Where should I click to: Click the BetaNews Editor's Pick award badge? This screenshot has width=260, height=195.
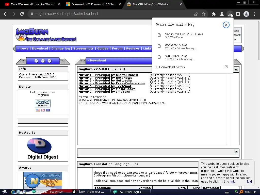click(43, 181)
